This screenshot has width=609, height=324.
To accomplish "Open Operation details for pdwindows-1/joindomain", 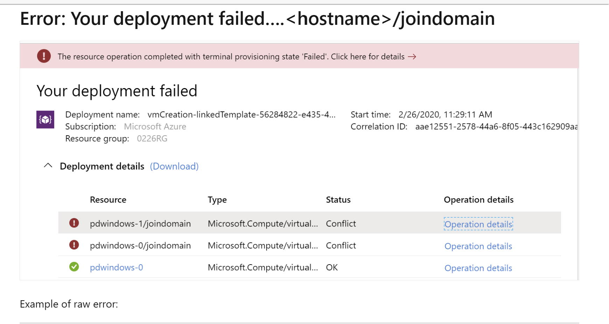I will [478, 224].
